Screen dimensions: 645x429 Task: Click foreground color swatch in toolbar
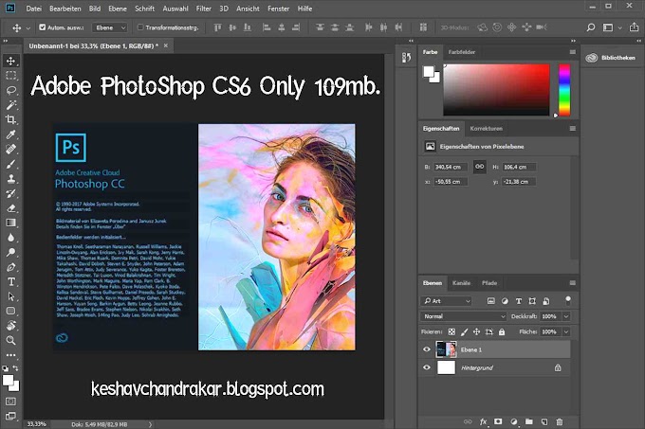coord(9,380)
